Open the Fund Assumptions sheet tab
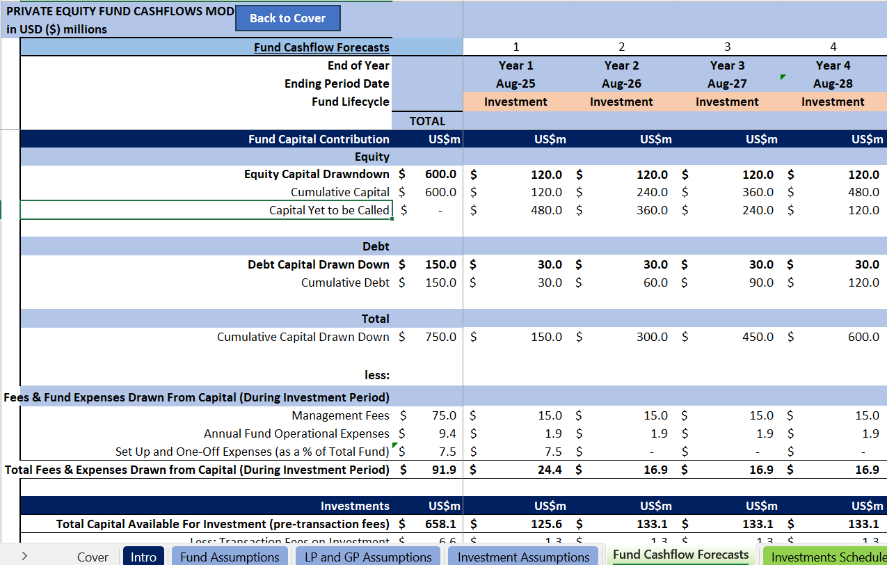Image resolution: width=887 pixels, height=565 pixels. [x=230, y=557]
